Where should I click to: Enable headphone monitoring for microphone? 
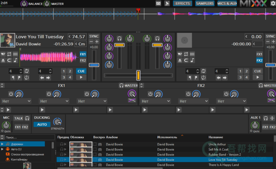coord(27,118)
